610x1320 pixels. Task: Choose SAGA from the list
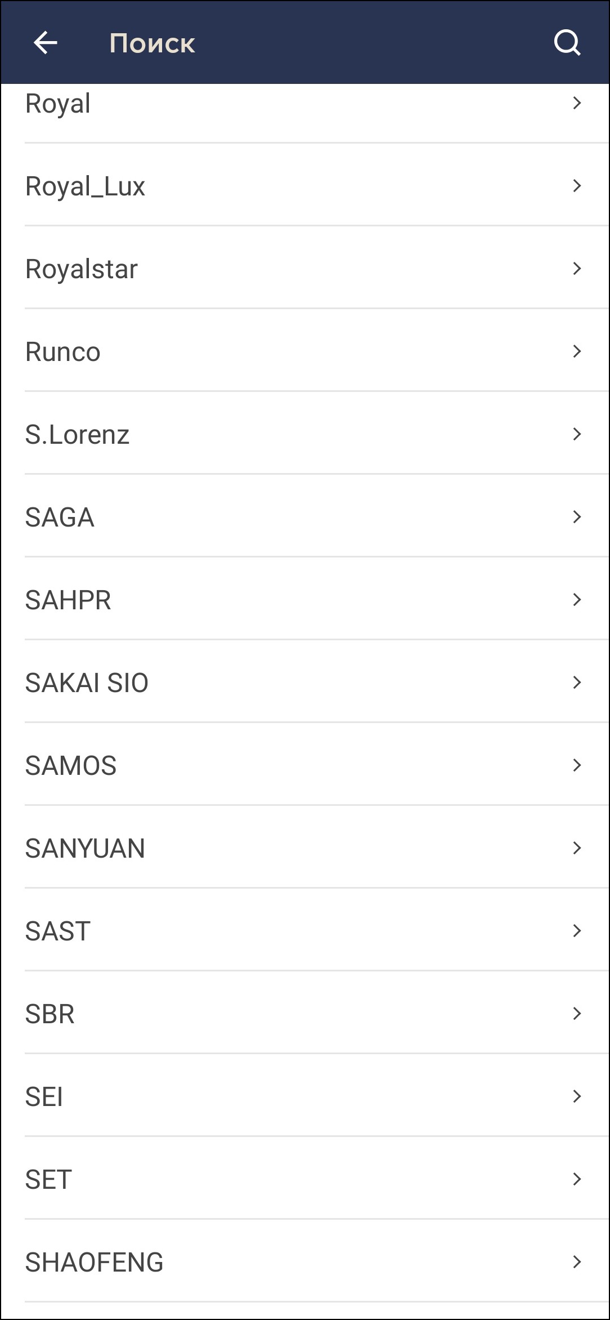(60, 518)
